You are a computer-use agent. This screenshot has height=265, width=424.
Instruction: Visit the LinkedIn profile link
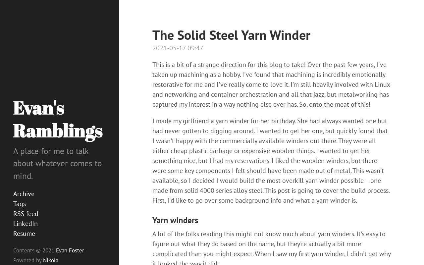point(26,224)
